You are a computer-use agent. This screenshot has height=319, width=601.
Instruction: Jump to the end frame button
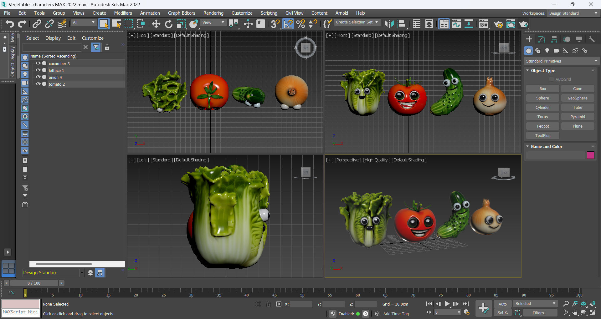(466, 304)
